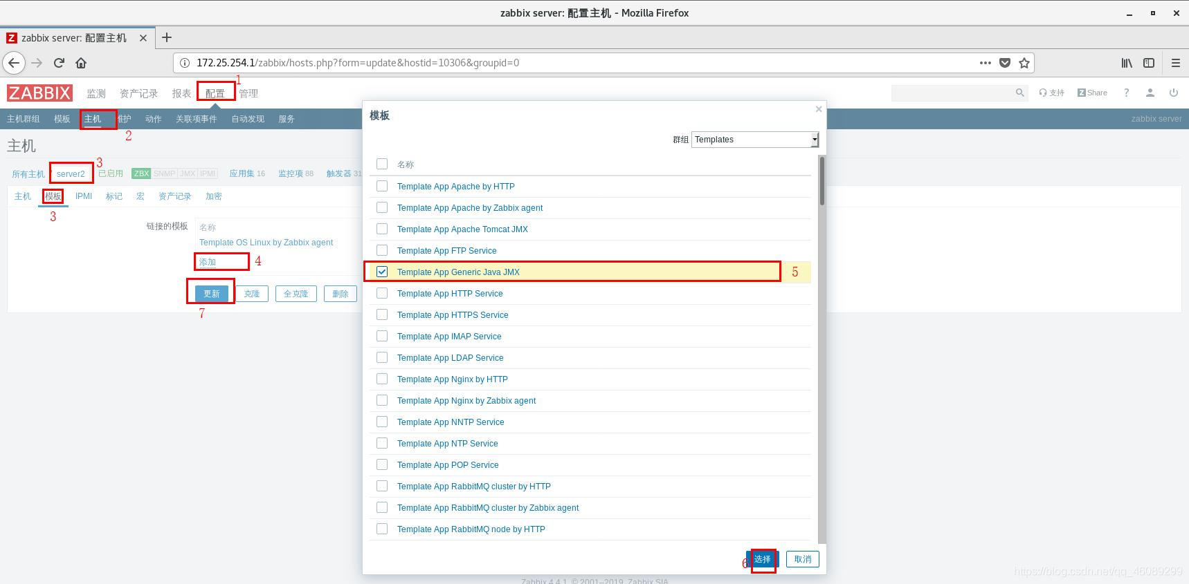This screenshot has height=584, width=1189.
Task: Click the 更新 button
Action: 211,294
